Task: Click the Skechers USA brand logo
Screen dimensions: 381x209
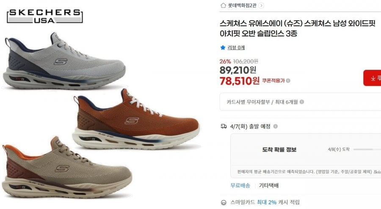Action: tap(45, 16)
